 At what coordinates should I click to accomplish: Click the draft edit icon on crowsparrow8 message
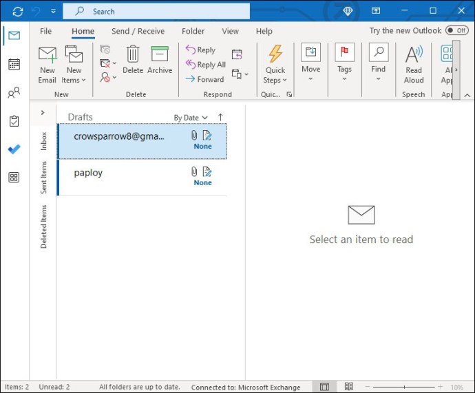(207, 136)
